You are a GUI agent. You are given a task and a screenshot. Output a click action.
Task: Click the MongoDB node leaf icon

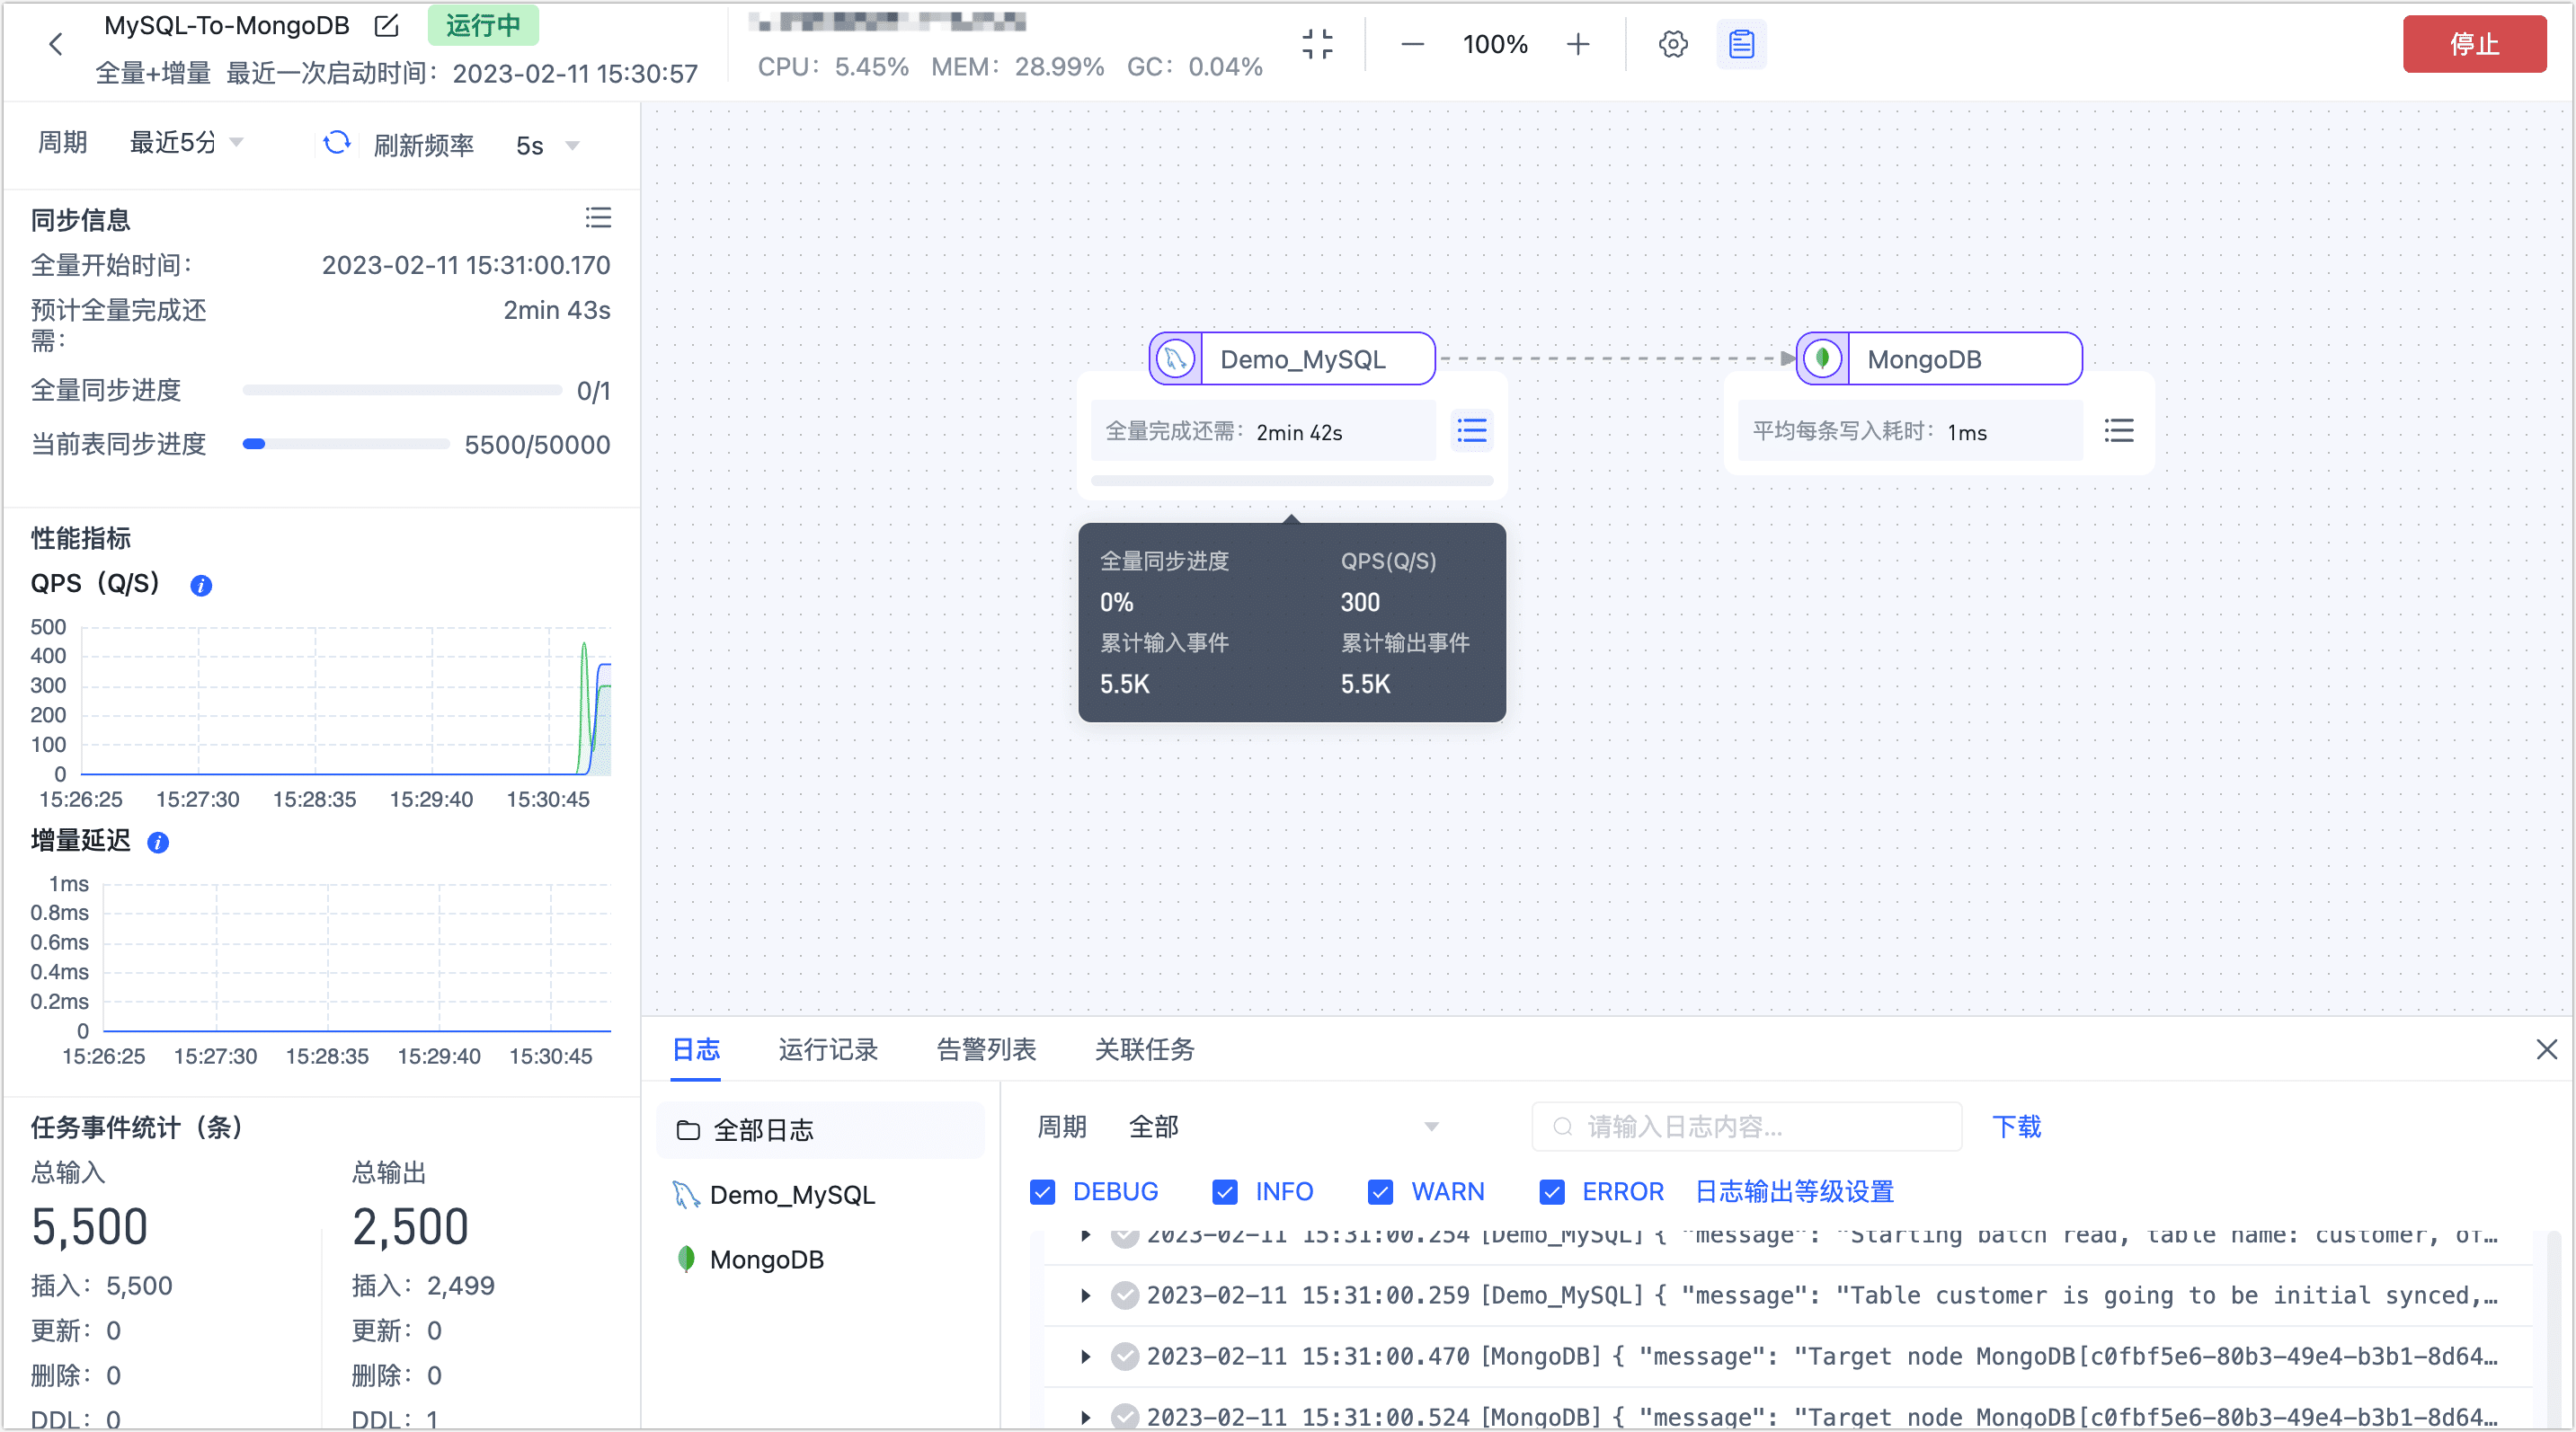(x=1823, y=358)
